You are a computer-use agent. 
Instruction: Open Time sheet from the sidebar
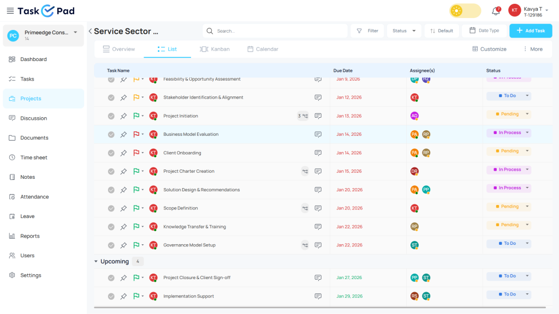(x=34, y=158)
